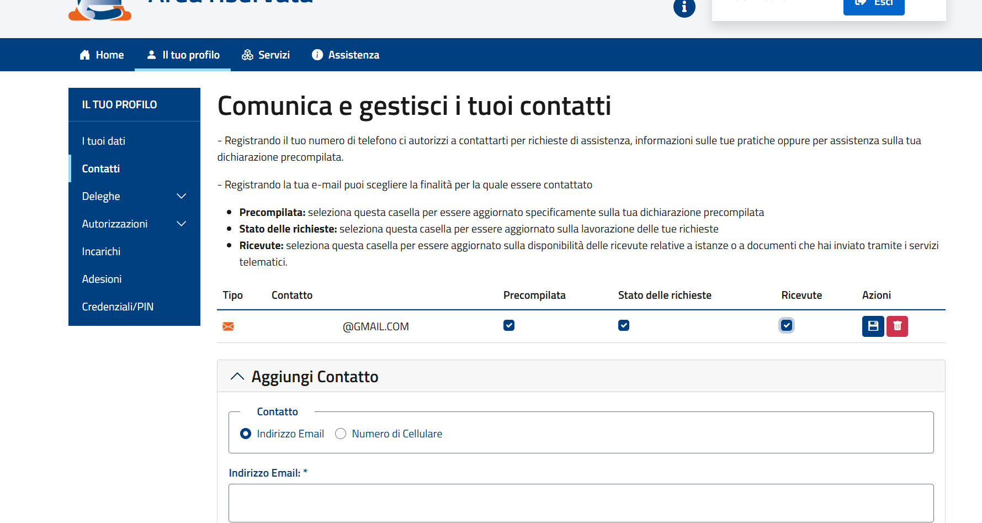Open Contatti in the sidebar
Screen dimensions: 982x523
pos(101,168)
